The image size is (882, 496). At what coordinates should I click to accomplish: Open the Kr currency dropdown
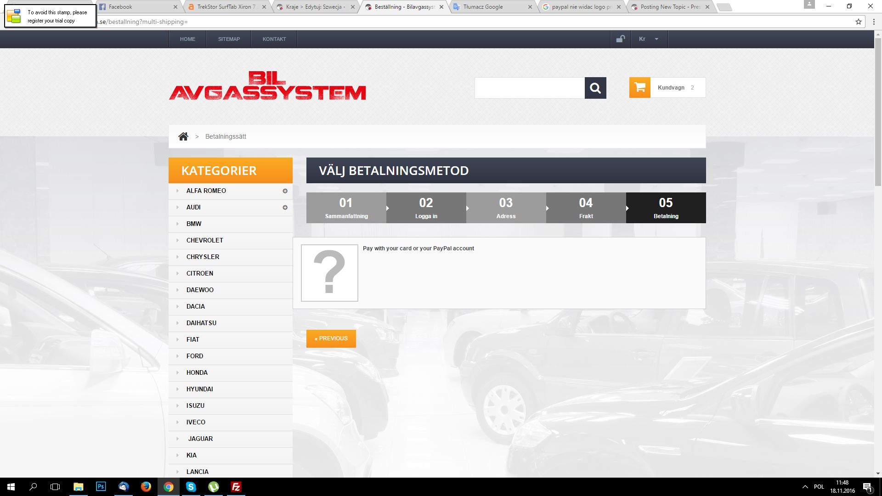tap(648, 39)
